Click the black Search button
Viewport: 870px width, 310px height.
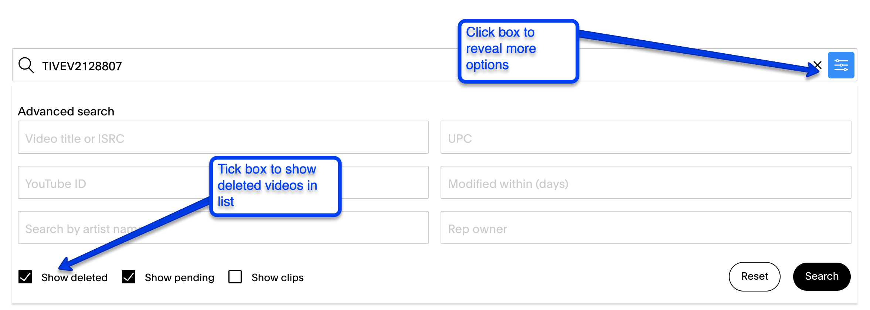pyautogui.click(x=822, y=276)
